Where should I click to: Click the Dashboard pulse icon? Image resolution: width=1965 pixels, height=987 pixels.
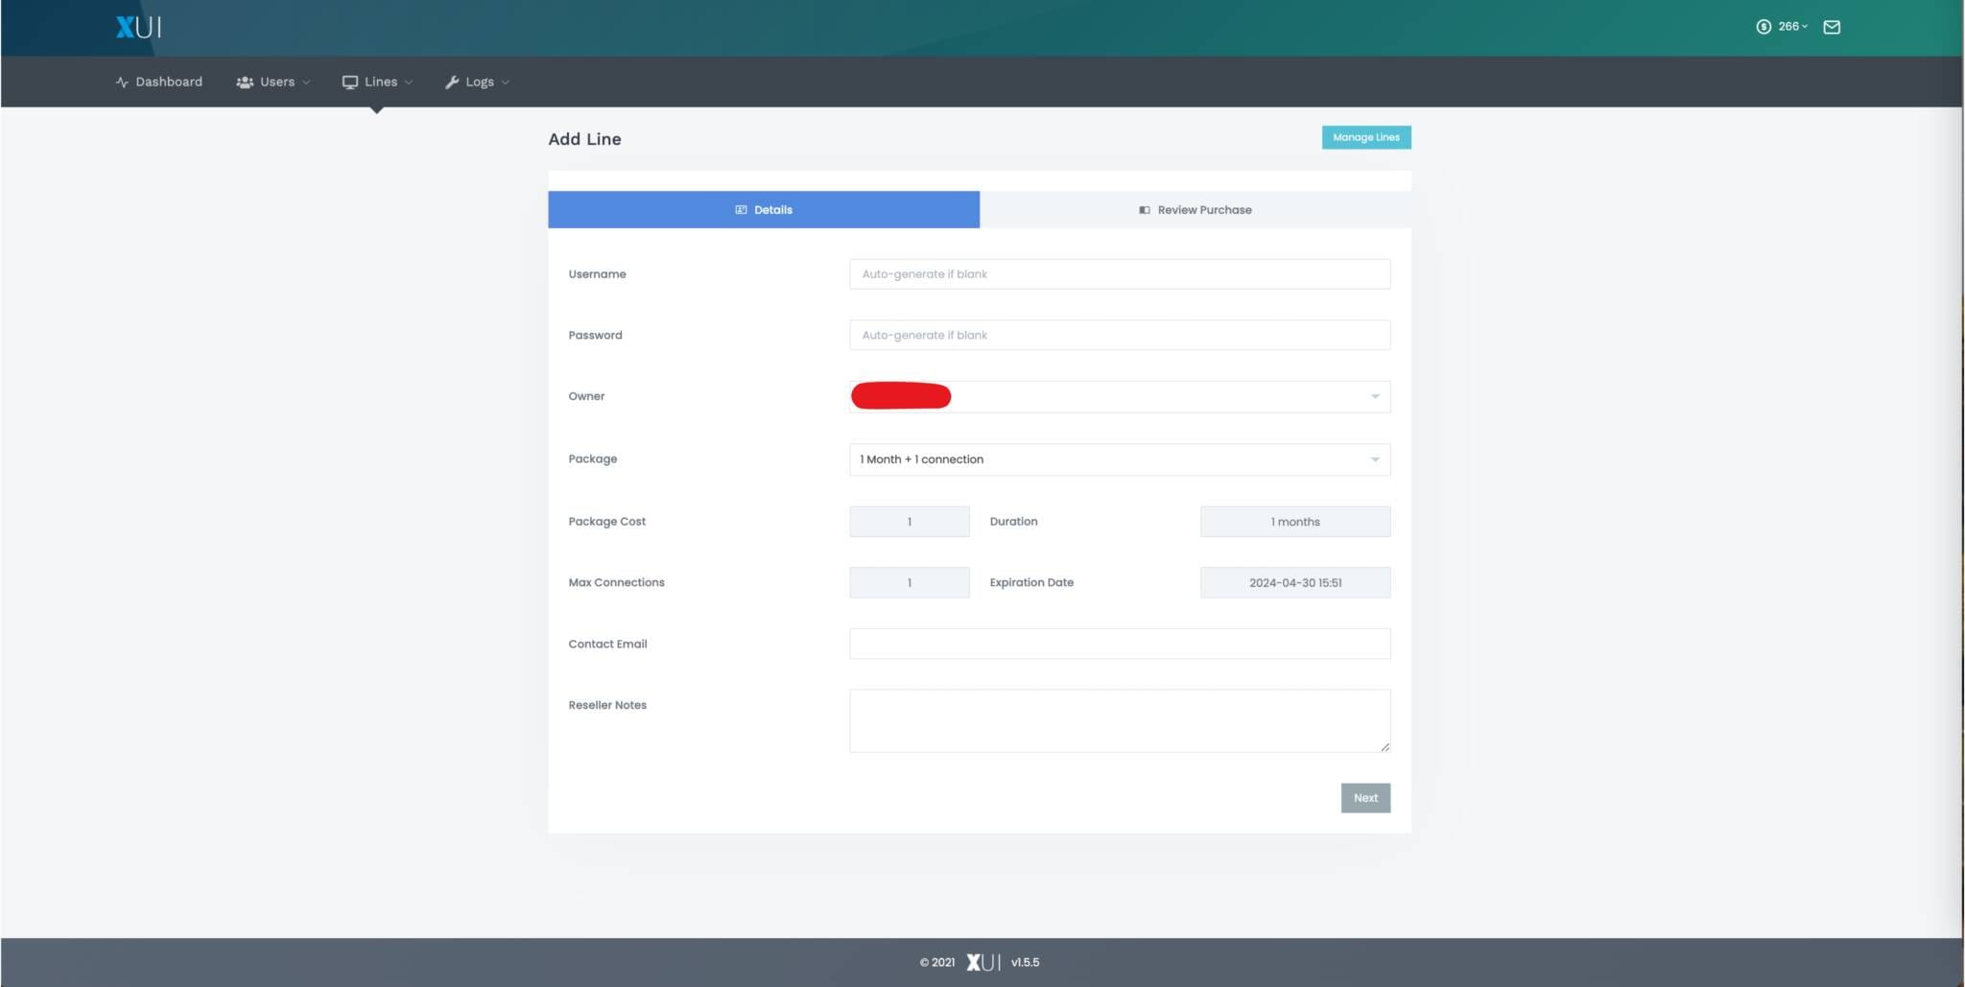122,82
